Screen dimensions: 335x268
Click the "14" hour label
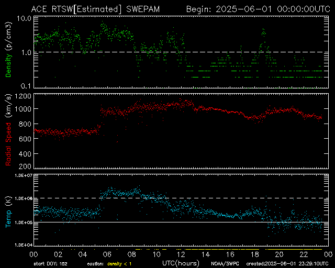click(206, 254)
